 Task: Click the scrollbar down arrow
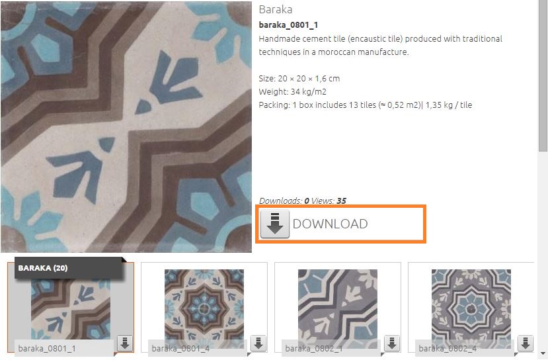coord(543,353)
